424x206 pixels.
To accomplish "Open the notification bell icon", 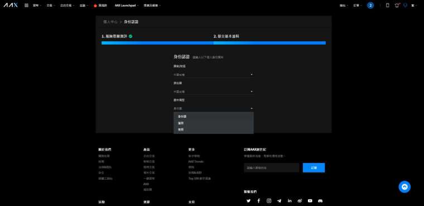I will (x=397, y=5).
